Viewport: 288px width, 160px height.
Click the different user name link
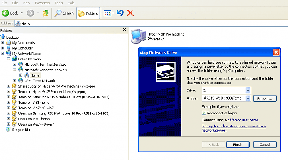click(x=243, y=120)
